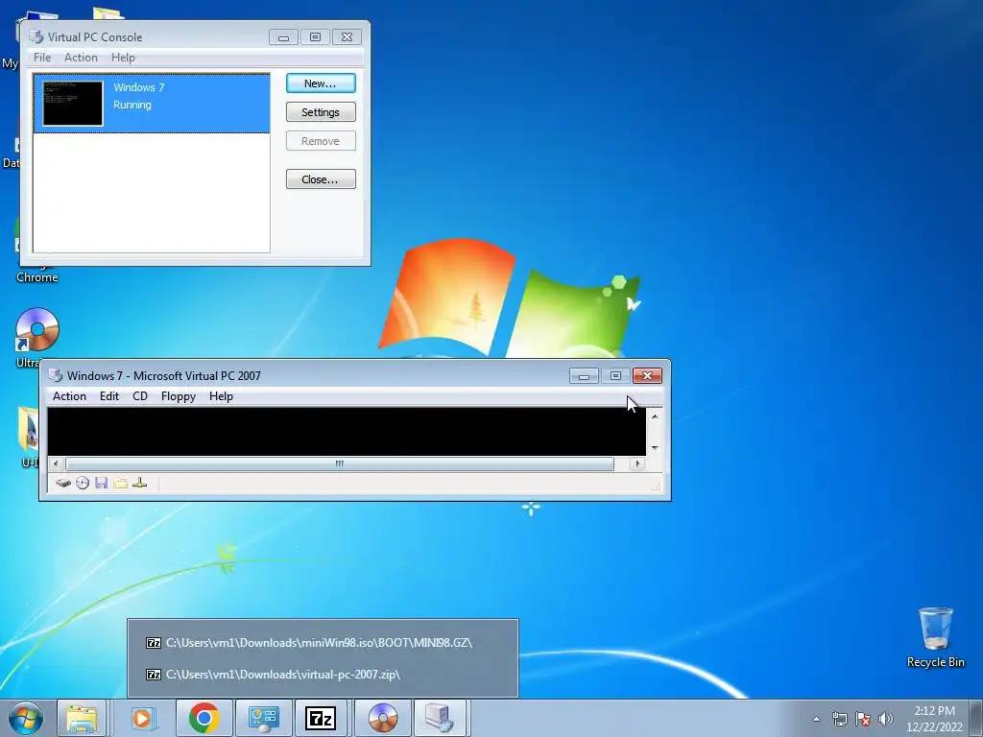The image size is (983, 737).
Task: Click the black guest screen of the VM
Action: (347, 432)
